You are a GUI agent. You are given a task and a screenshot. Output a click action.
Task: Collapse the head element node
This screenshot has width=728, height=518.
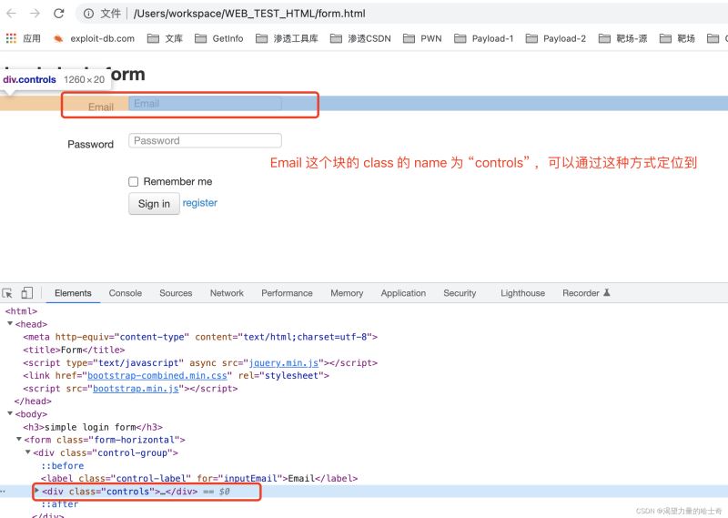(10, 324)
